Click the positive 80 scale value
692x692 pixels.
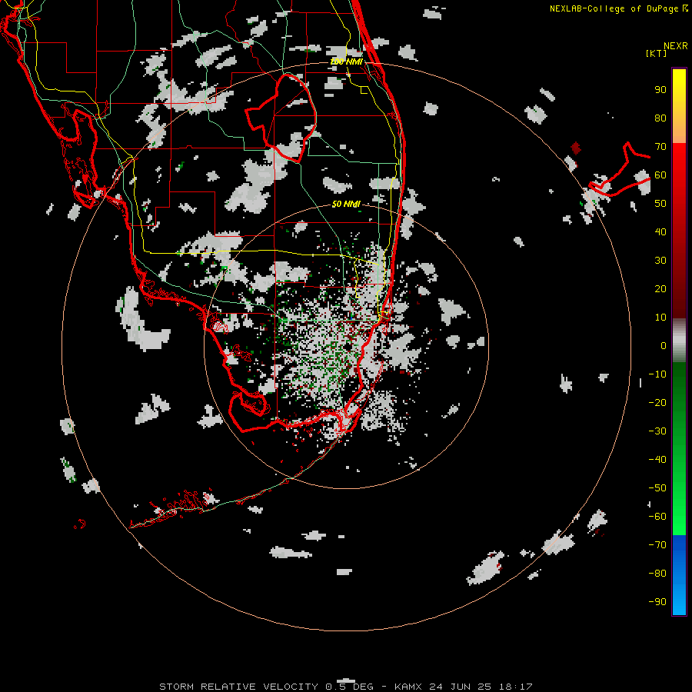(x=660, y=118)
